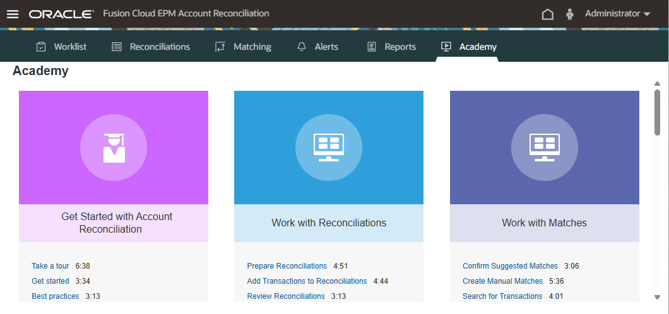Open Review Reconciliations video link
The height and width of the screenshot is (314, 669).
pos(286,296)
